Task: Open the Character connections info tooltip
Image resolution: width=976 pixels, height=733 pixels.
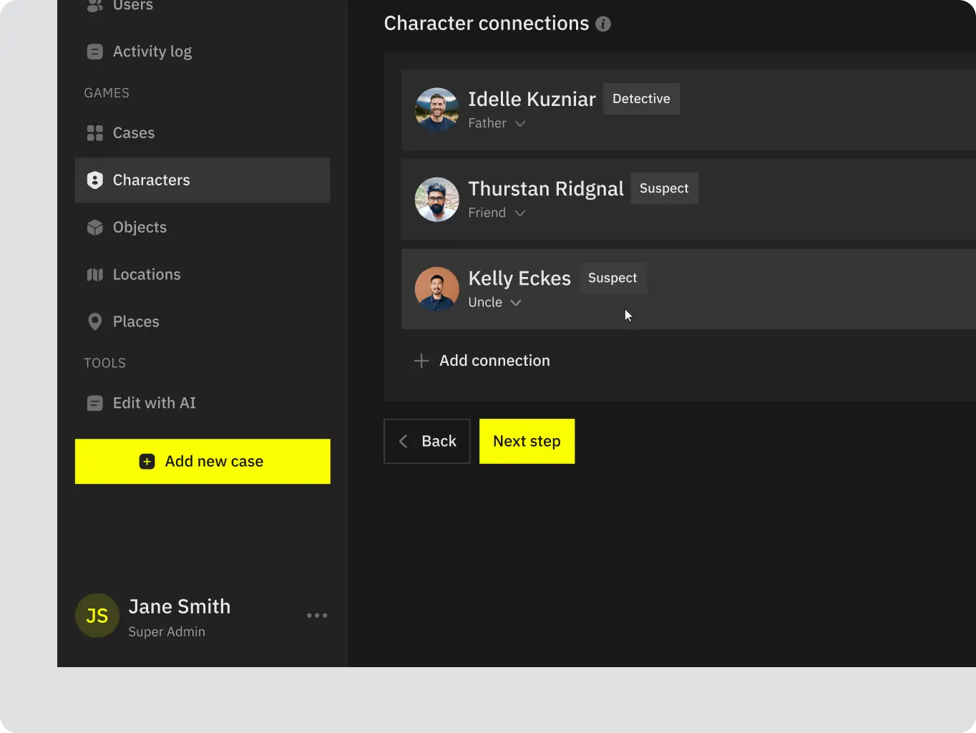Action: click(603, 24)
